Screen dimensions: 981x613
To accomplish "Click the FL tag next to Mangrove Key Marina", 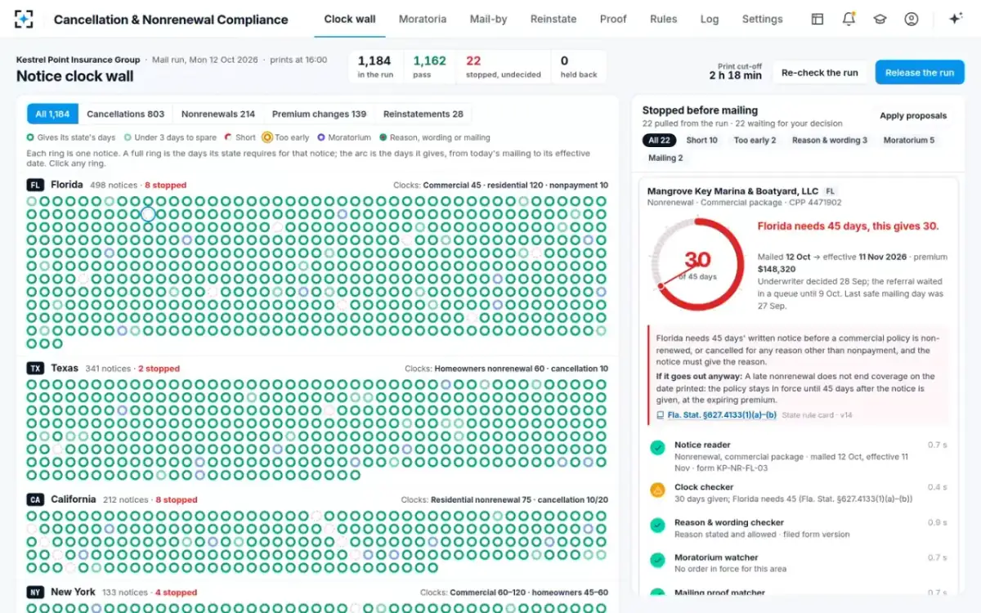I will (830, 191).
